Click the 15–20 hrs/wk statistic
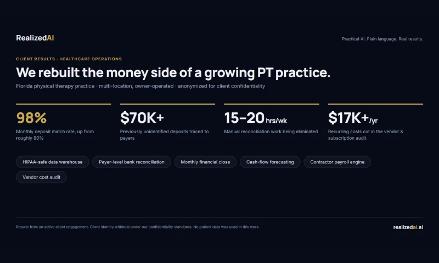 pyautogui.click(x=255, y=118)
